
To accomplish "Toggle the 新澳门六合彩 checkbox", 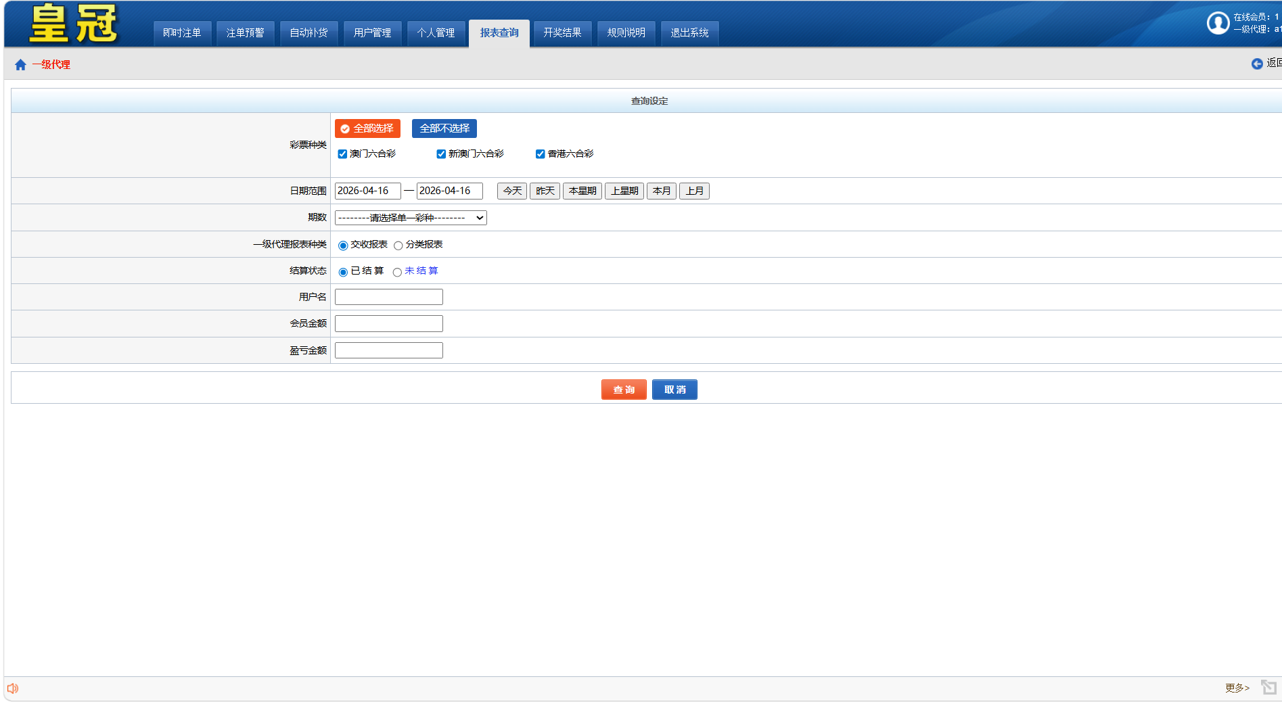I will tap(441, 154).
